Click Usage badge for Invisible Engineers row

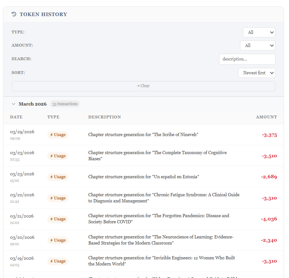click(58, 261)
